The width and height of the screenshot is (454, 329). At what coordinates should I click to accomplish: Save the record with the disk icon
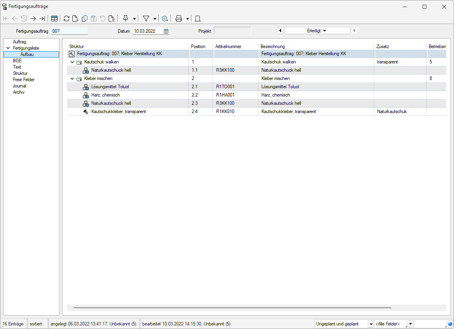(x=94, y=19)
